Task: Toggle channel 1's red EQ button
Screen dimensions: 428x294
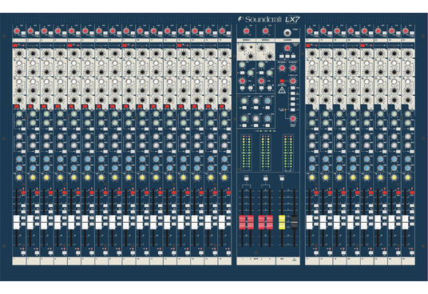Action: coord(17,106)
